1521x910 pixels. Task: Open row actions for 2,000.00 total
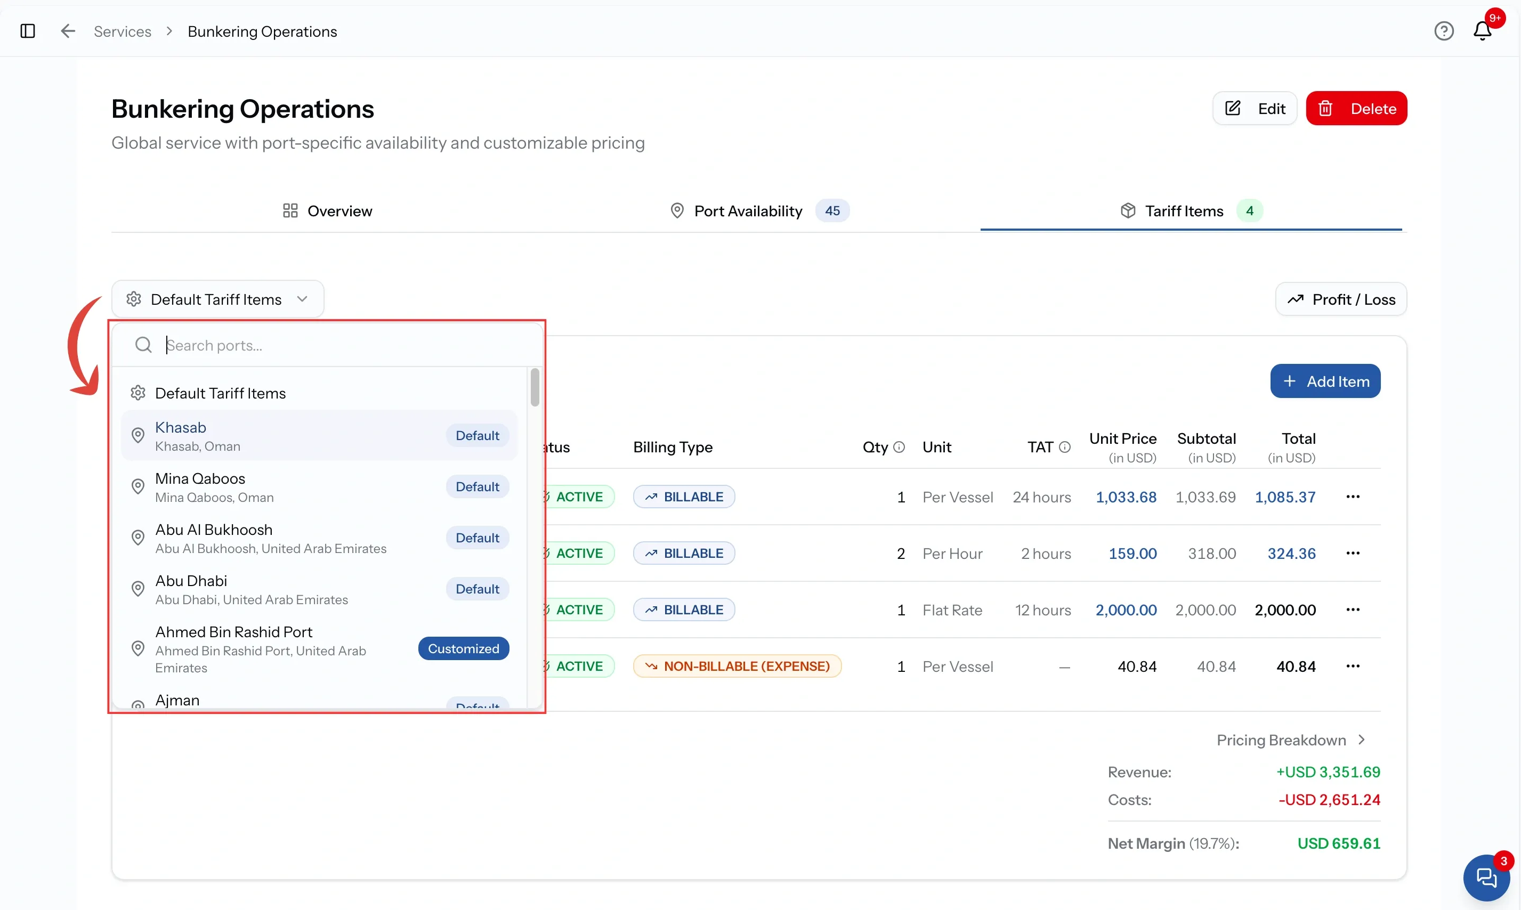point(1353,610)
